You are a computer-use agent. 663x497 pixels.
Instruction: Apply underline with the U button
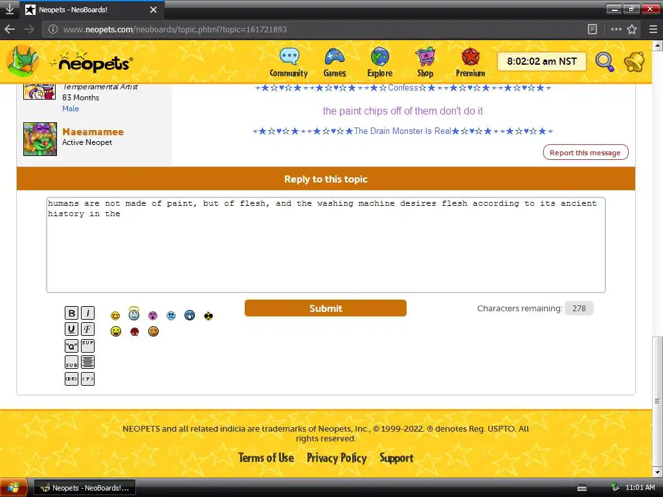click(x=71, y=329)
